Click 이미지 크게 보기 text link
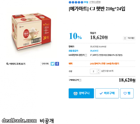The image size is (140, 124). coord(17,64)
